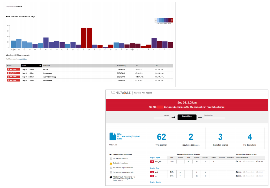Click the bomb icon beside inconclusive results note
270x188 pixels.
coord(111,177)
